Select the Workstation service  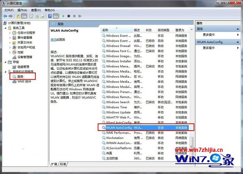pyautogui.click(x=115, y=138)
